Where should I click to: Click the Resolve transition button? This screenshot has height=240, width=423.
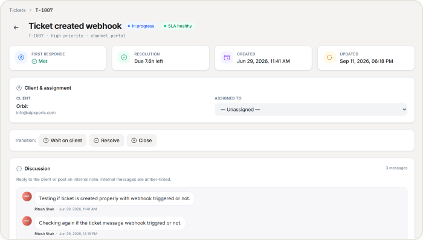pos(106,141)
